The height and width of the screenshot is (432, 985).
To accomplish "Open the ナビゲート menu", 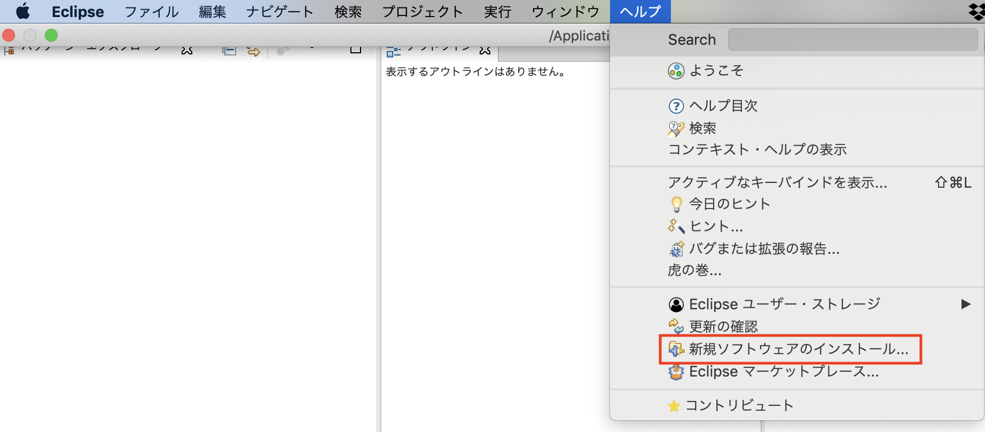I will 280,11.
